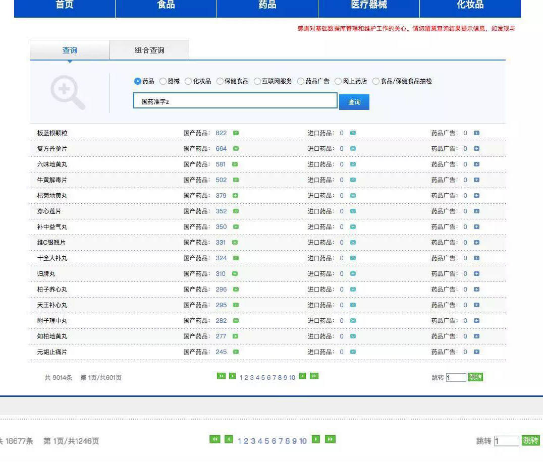
Task: Click the upper jump page number field
Action: (456, 377)
